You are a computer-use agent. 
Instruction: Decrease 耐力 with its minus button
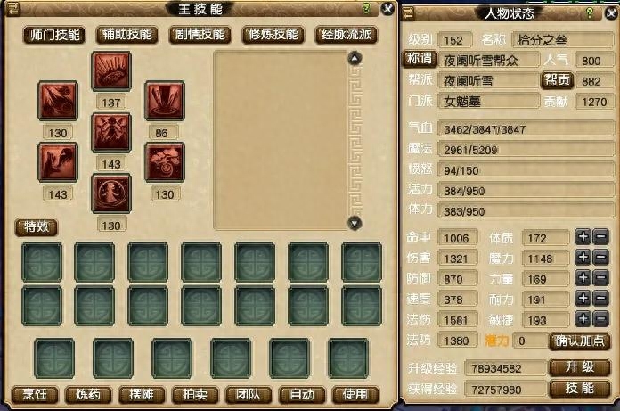click(x=600, y=299)
